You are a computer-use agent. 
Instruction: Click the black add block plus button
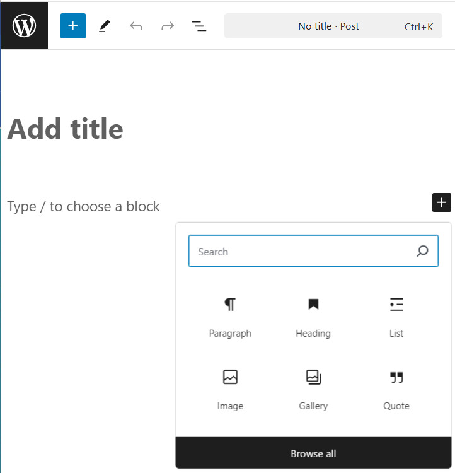441,202
